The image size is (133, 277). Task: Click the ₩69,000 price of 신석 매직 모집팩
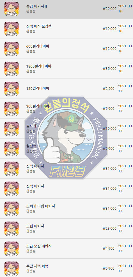pyautogui.click(x=110, y=29)
